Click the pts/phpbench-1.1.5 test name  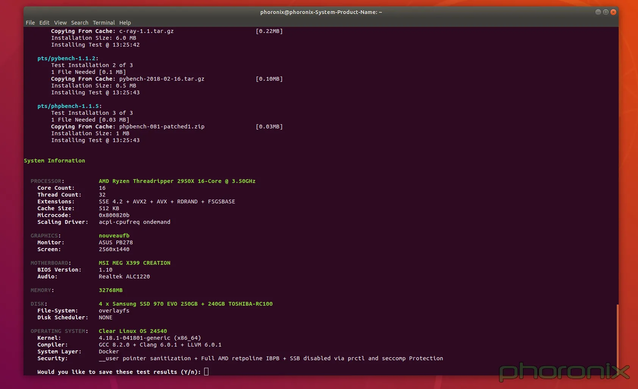click(68, 106)
